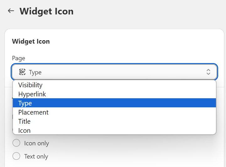Enable the Text only radio button
The width and height of the screenshot is (226, 167).
[x=16, y=156]
